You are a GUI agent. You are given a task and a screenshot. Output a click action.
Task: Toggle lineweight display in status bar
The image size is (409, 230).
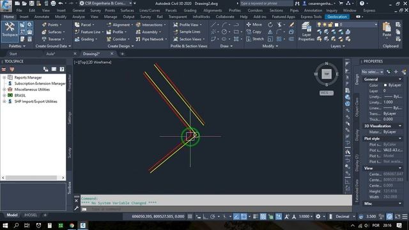(256, 217)
